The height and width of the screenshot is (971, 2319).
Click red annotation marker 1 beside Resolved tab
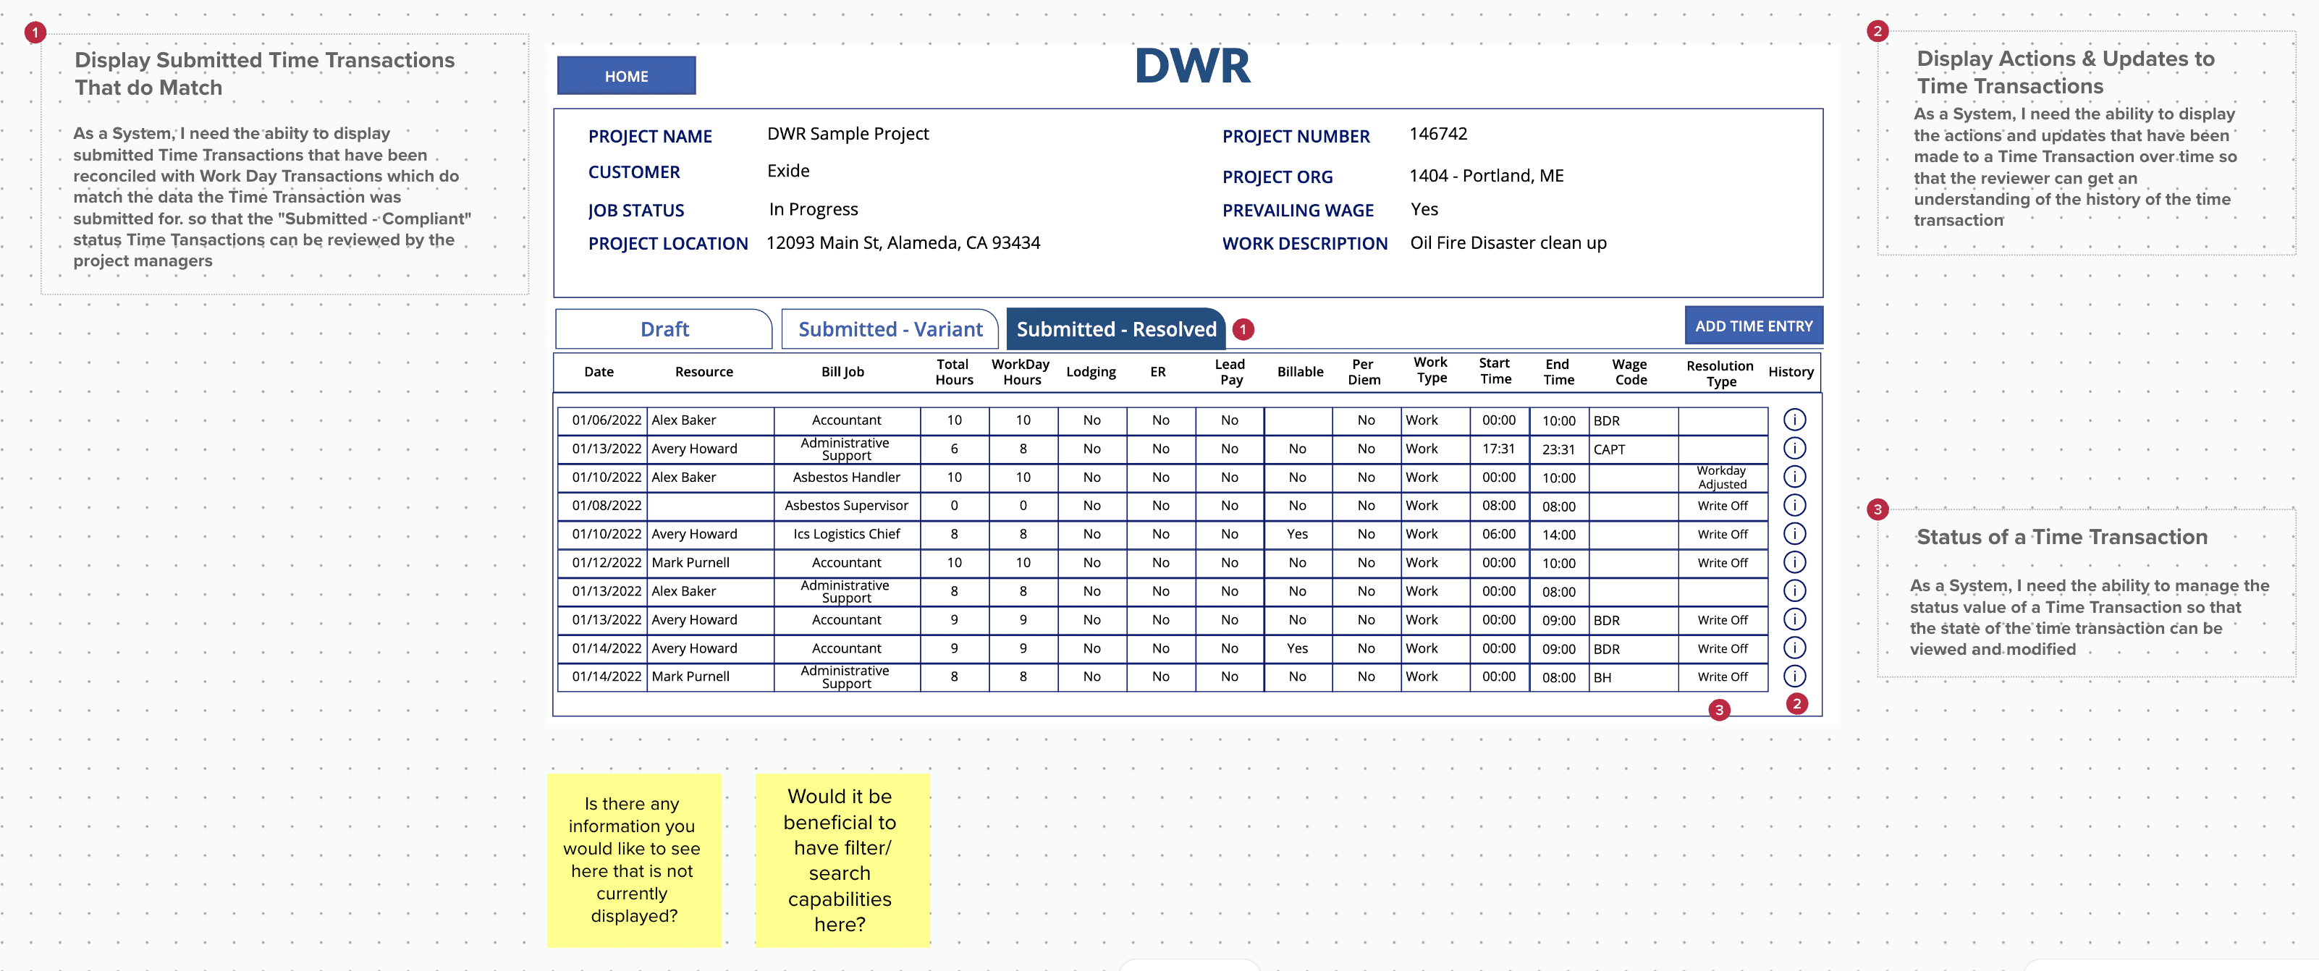1242,329
